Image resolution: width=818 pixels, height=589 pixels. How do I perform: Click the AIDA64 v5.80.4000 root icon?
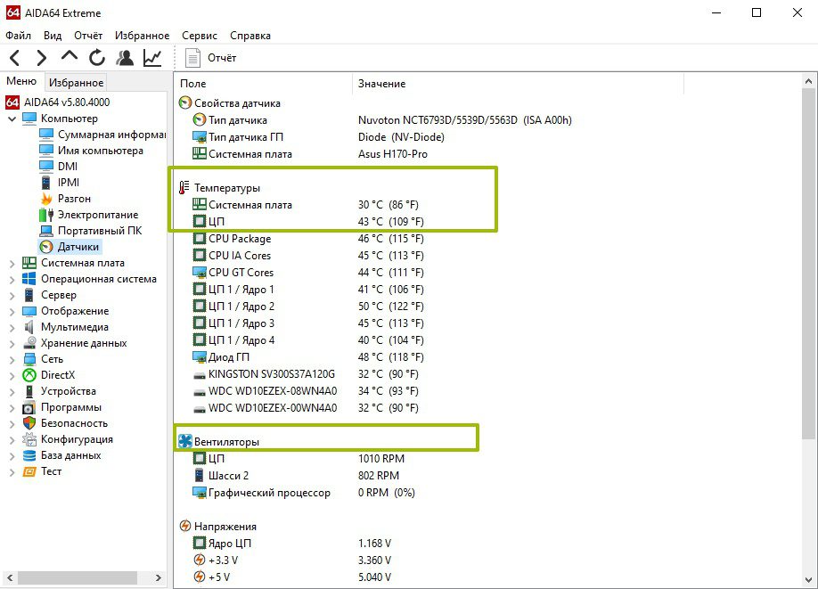(12, 102)
